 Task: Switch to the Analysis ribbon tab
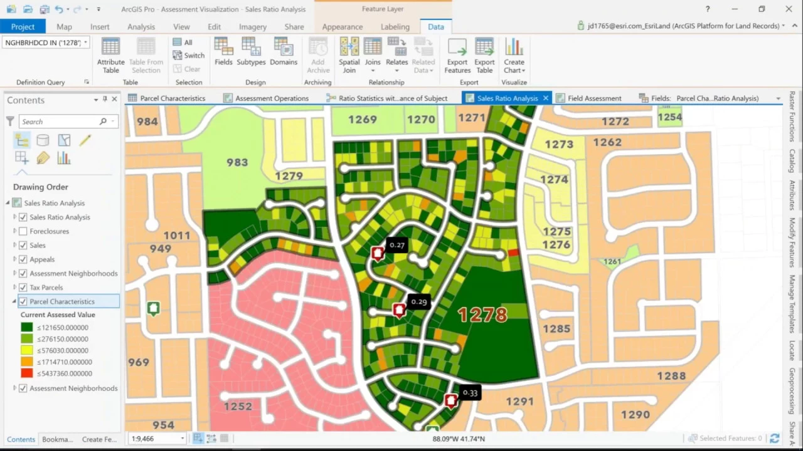[x=141, y=27]
